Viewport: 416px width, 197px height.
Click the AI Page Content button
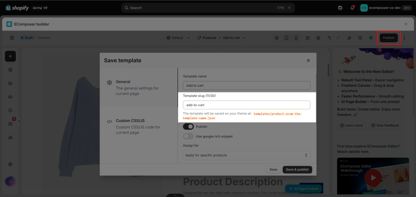303,189
